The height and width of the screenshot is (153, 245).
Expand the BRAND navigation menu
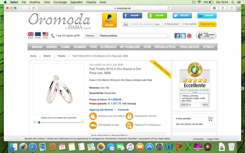[37, 47]
